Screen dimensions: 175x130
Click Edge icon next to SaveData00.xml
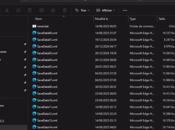(x=34, y=33)
